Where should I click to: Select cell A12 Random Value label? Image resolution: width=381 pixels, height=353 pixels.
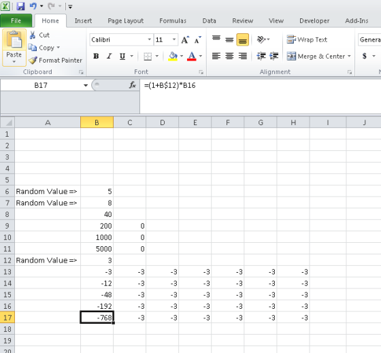(48, 260)
